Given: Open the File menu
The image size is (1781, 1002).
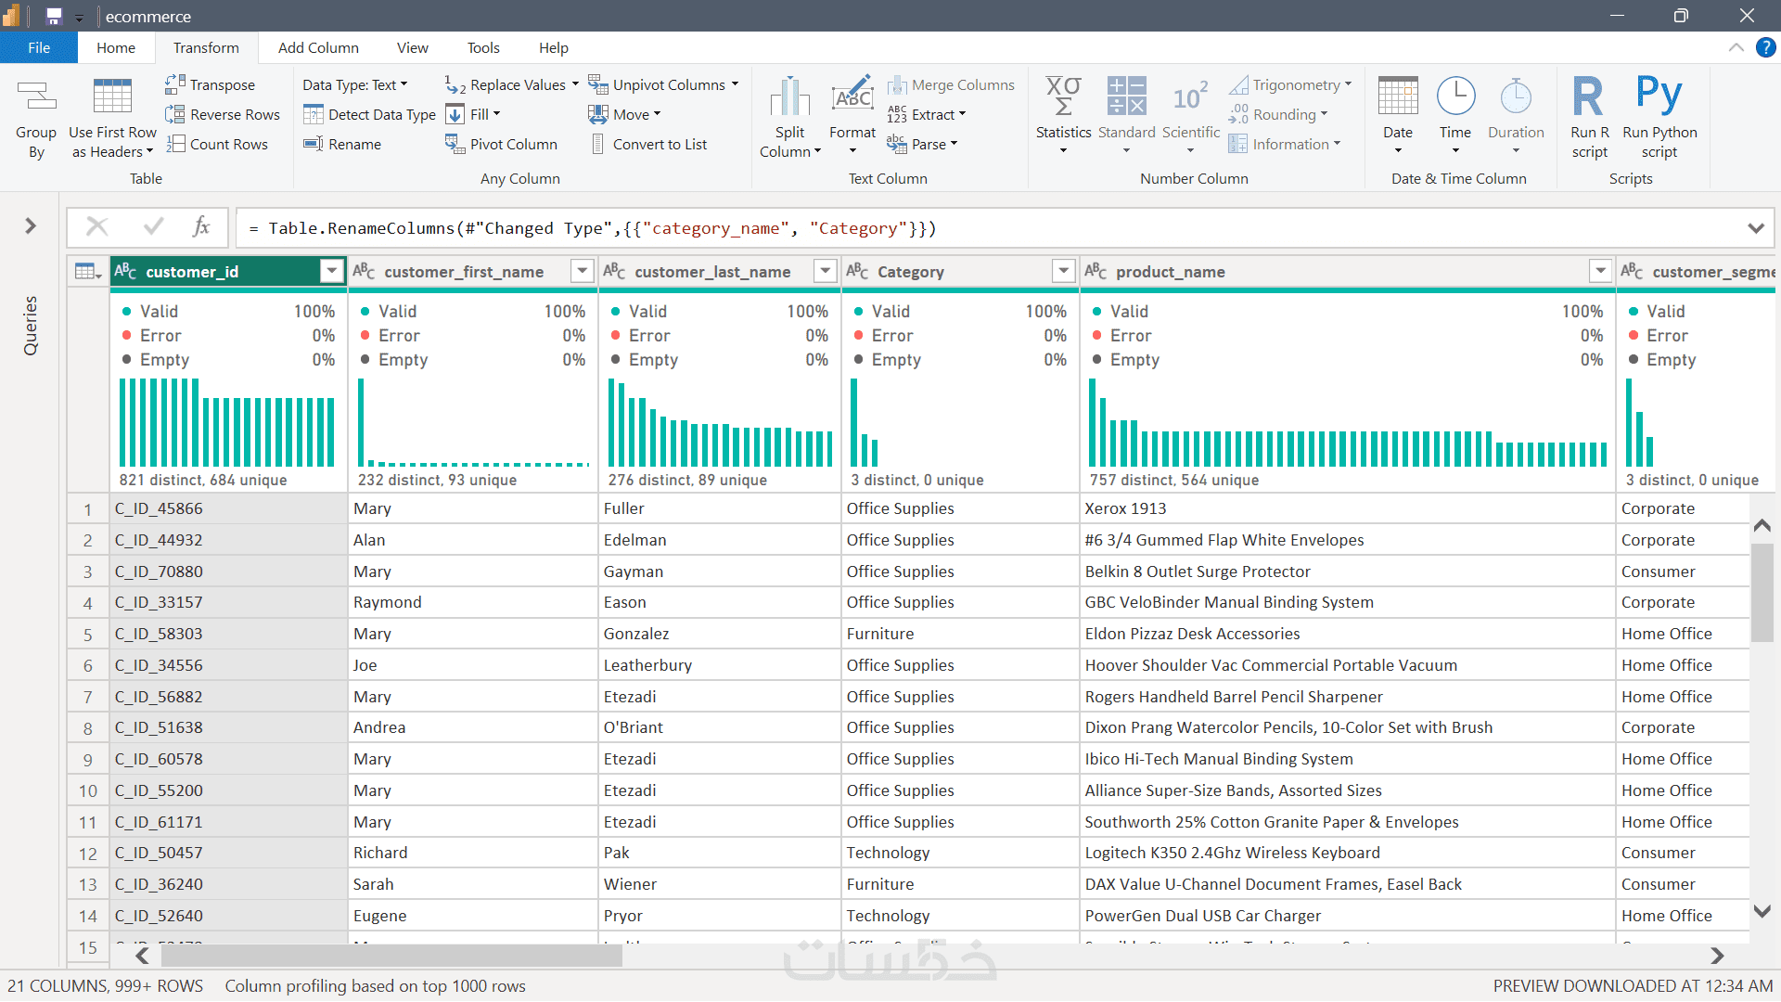Looking at the screenshot, I should click(x=39, y=47).
